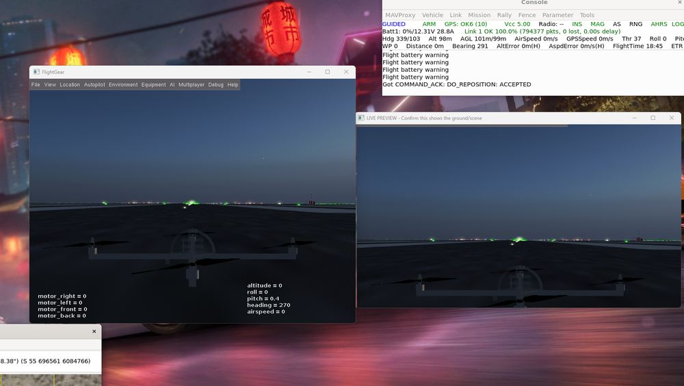This screenshot has height=386, width=684.
Task: Click the map thumbnail in bottom-left panel
Action: pyautogui.click(x=51, y=380)
